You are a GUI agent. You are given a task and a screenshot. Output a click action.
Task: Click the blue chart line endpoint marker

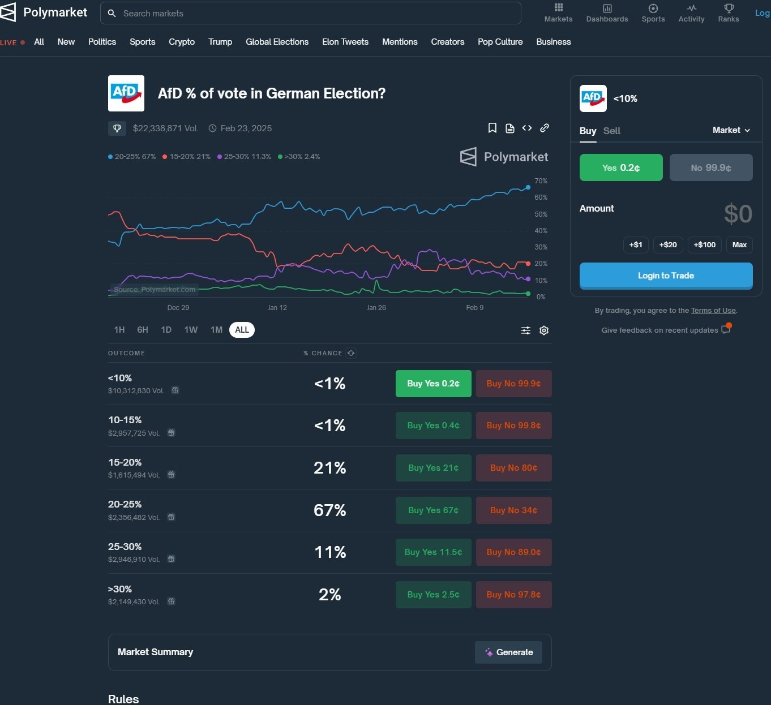[x=528, y=187]
